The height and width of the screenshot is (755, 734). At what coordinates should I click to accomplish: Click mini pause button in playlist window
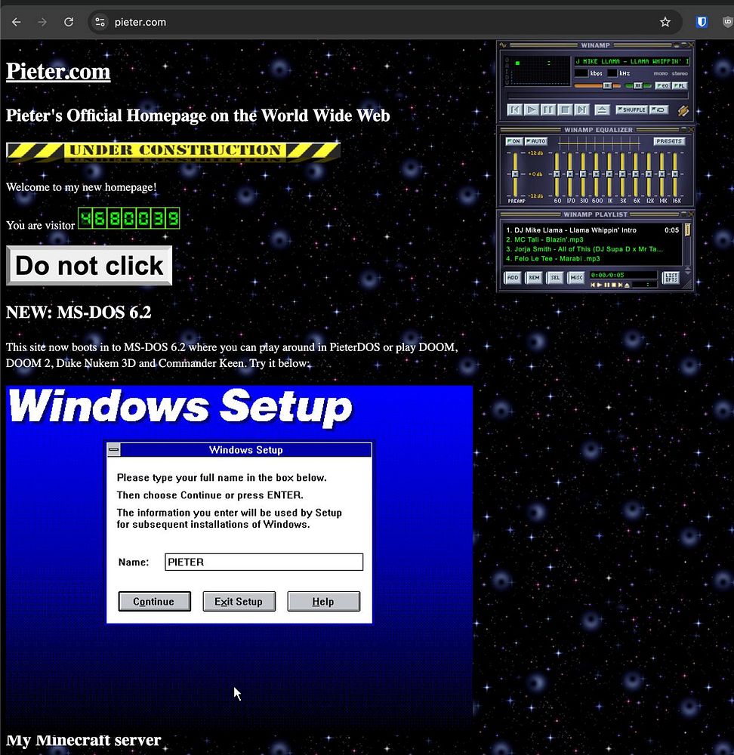[607, 285]
